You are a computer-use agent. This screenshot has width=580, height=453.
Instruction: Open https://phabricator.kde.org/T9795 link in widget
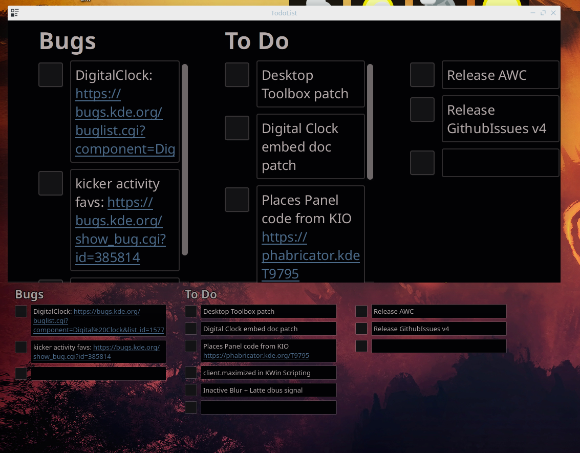[x=256, y=355]
